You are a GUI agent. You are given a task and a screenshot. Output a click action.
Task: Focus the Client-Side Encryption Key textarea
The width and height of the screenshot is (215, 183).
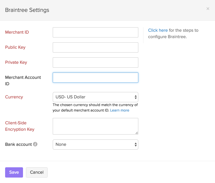click(95, 126)
